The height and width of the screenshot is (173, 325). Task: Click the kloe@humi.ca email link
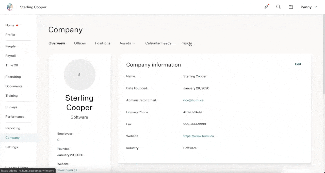click(x=193, y=100)
